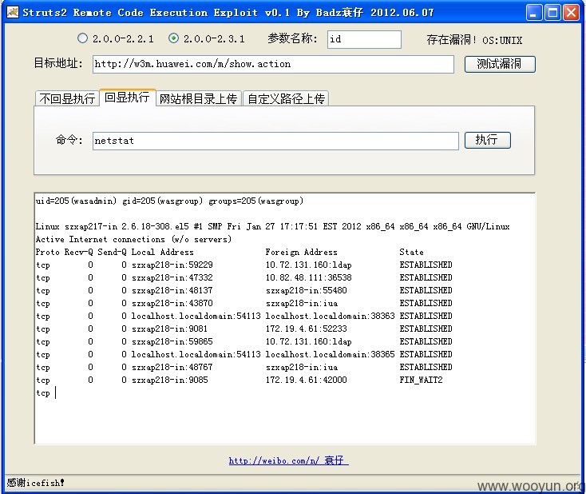This screenshot has height=494, width=586.
Task: Click the szxap218-in:48767 local address
Action: (x=172, y=367)
